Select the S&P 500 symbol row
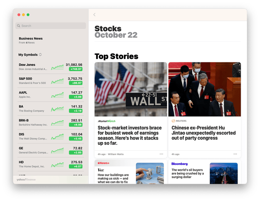The width and height of the screenshot is (260, 201). click(50, 81)
